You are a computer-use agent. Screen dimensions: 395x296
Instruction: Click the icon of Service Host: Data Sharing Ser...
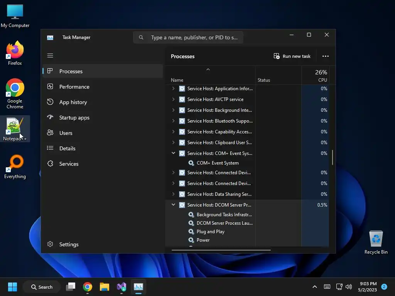click(x=182, y=194)
